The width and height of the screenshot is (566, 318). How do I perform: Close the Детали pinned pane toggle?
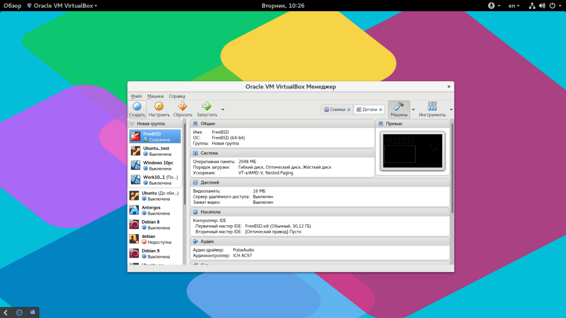pyautogui.click(x=380, y=109)
